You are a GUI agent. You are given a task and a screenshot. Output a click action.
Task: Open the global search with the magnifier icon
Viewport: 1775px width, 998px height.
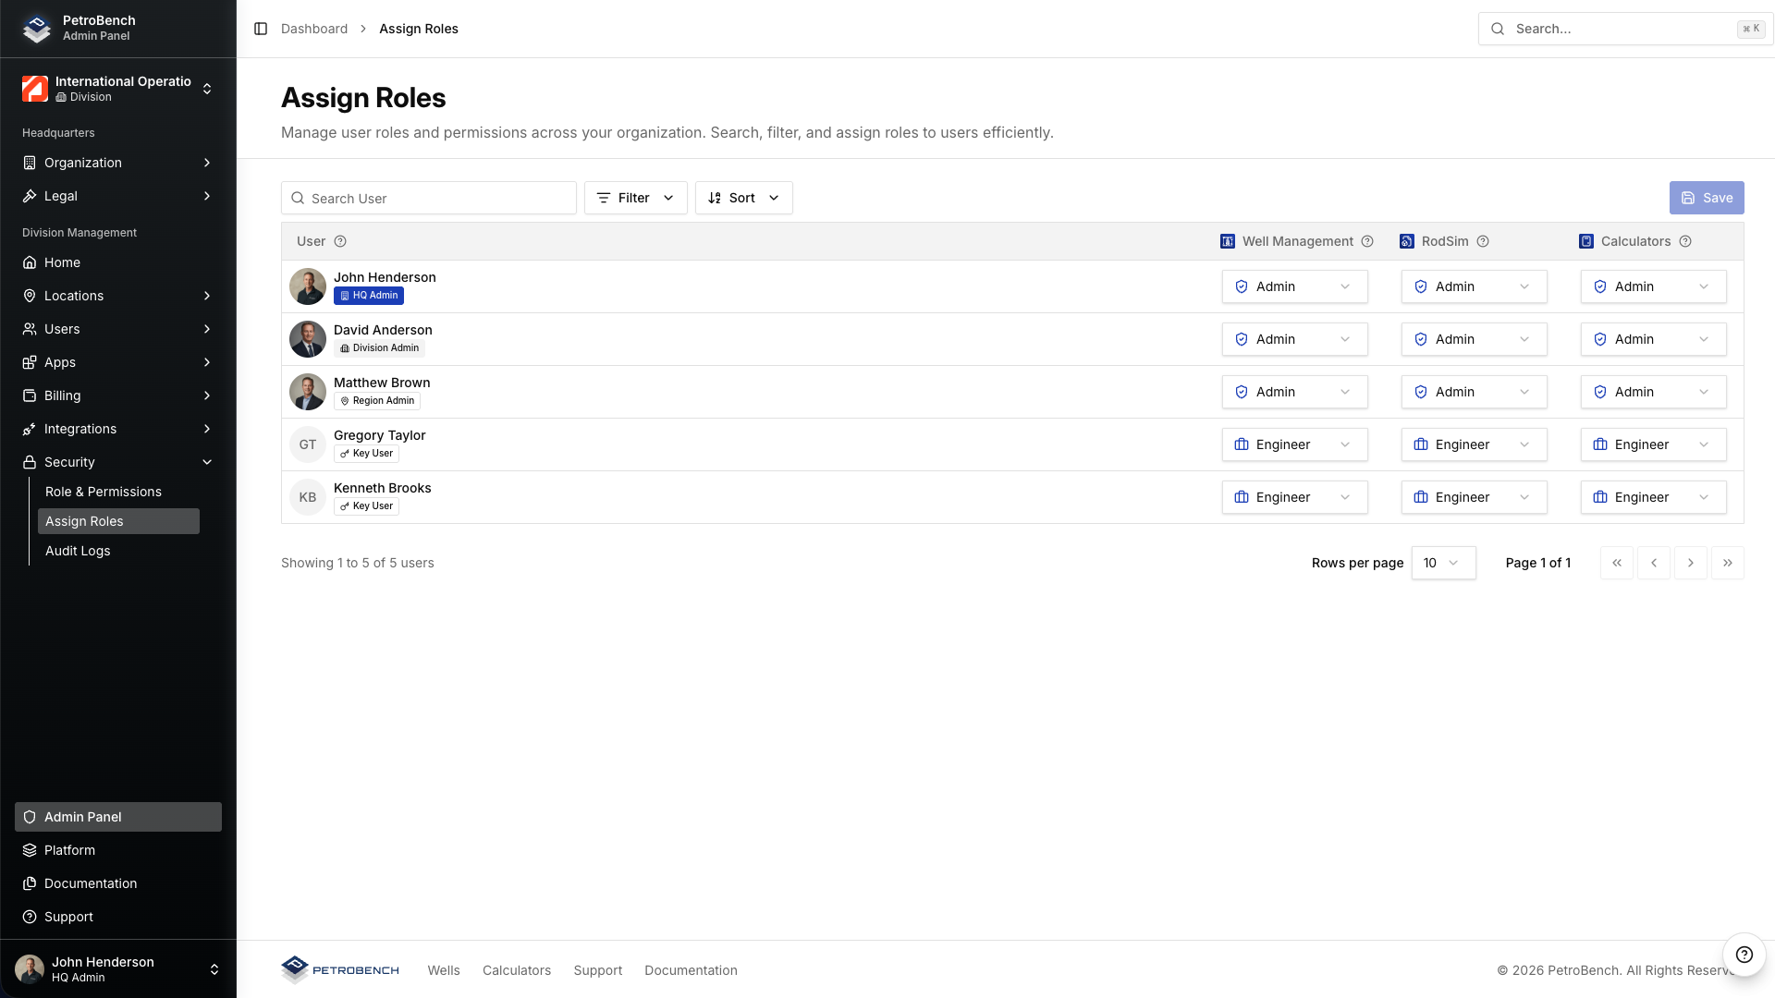[x=1497, y=29]
